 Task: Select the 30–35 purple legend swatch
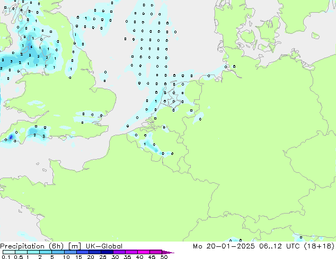pyautogui.click(x=119, y=252)
